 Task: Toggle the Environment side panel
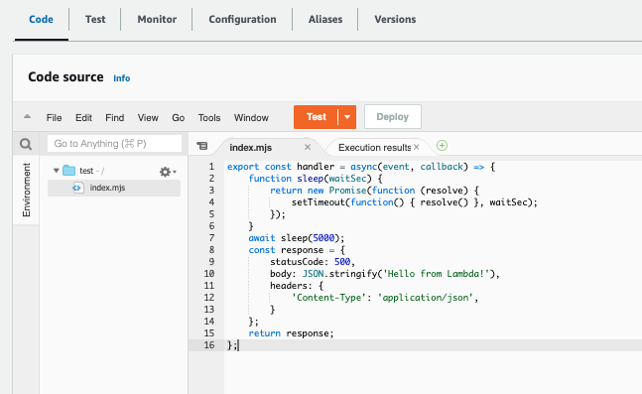click(26, 190)
